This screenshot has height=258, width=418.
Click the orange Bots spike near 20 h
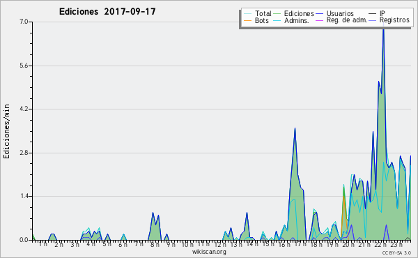(x=344, y=197)
